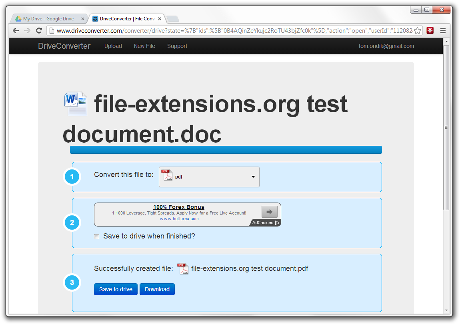The height and width of the screenshot is (324, 460).
Task: Click the Convert this file to label
Action: [x=124, y=175]
